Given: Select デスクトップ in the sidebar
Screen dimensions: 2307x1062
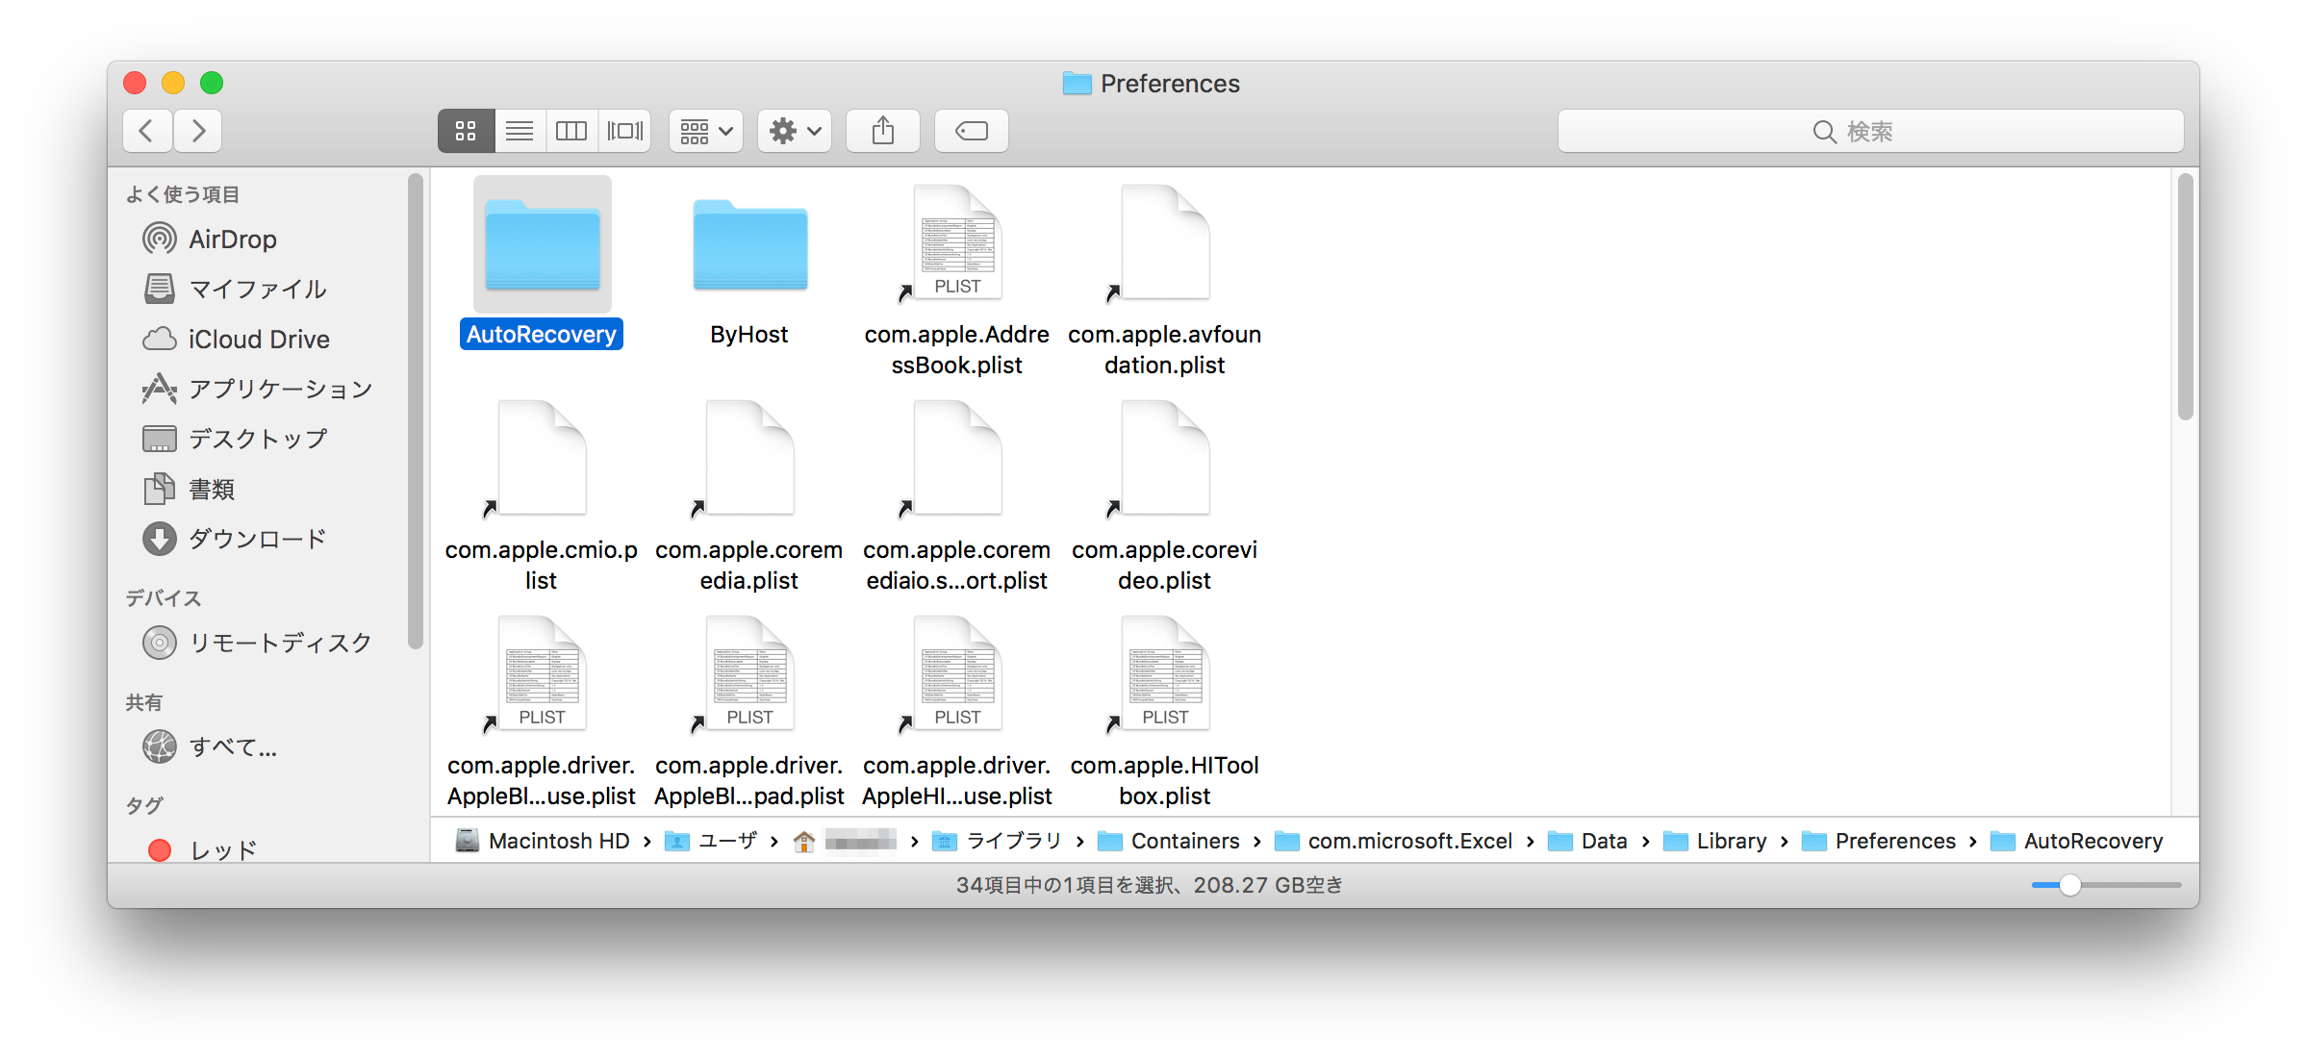Looking at the screenshot, I should pos(257,440).
